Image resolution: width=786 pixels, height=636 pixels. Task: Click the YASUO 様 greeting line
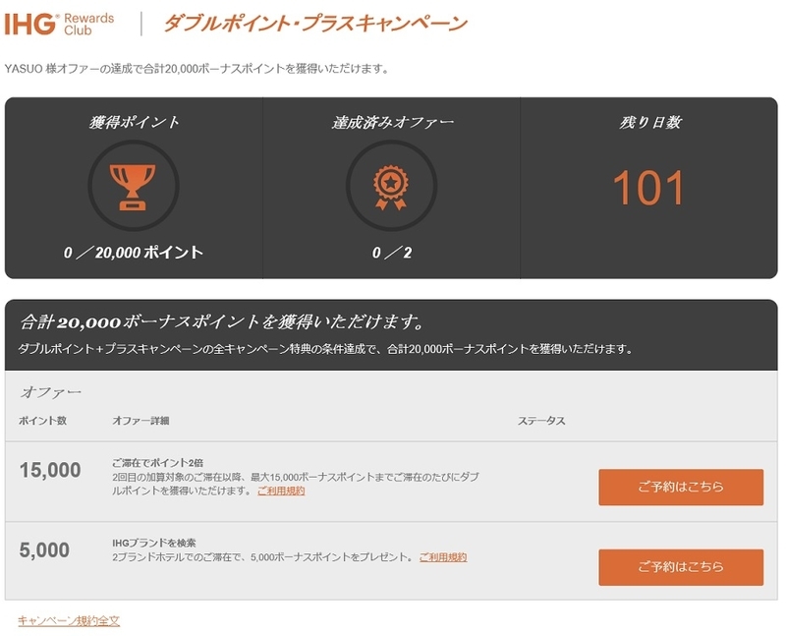(x=196, y=69)
